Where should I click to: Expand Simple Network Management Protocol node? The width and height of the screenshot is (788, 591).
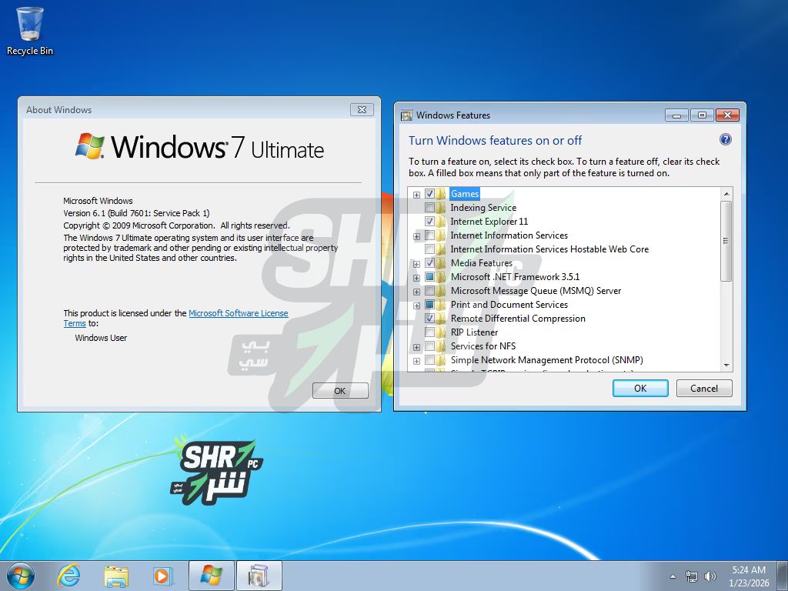[x=416, y=361]
